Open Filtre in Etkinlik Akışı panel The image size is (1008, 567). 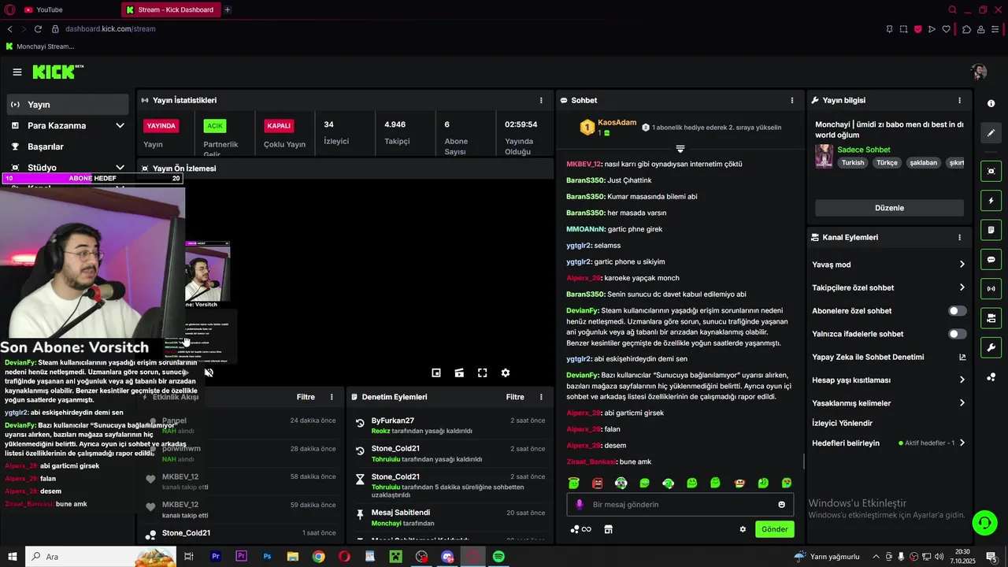pyautogui.click(x=306, y=397)
